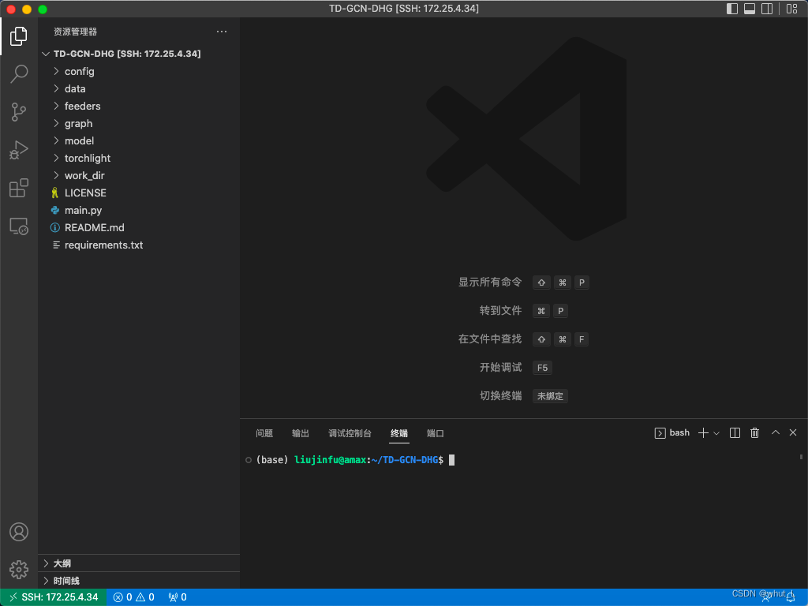Switch to the 调试控制台 debug console tab
808x606 pixels.
(x=350, y=433)
